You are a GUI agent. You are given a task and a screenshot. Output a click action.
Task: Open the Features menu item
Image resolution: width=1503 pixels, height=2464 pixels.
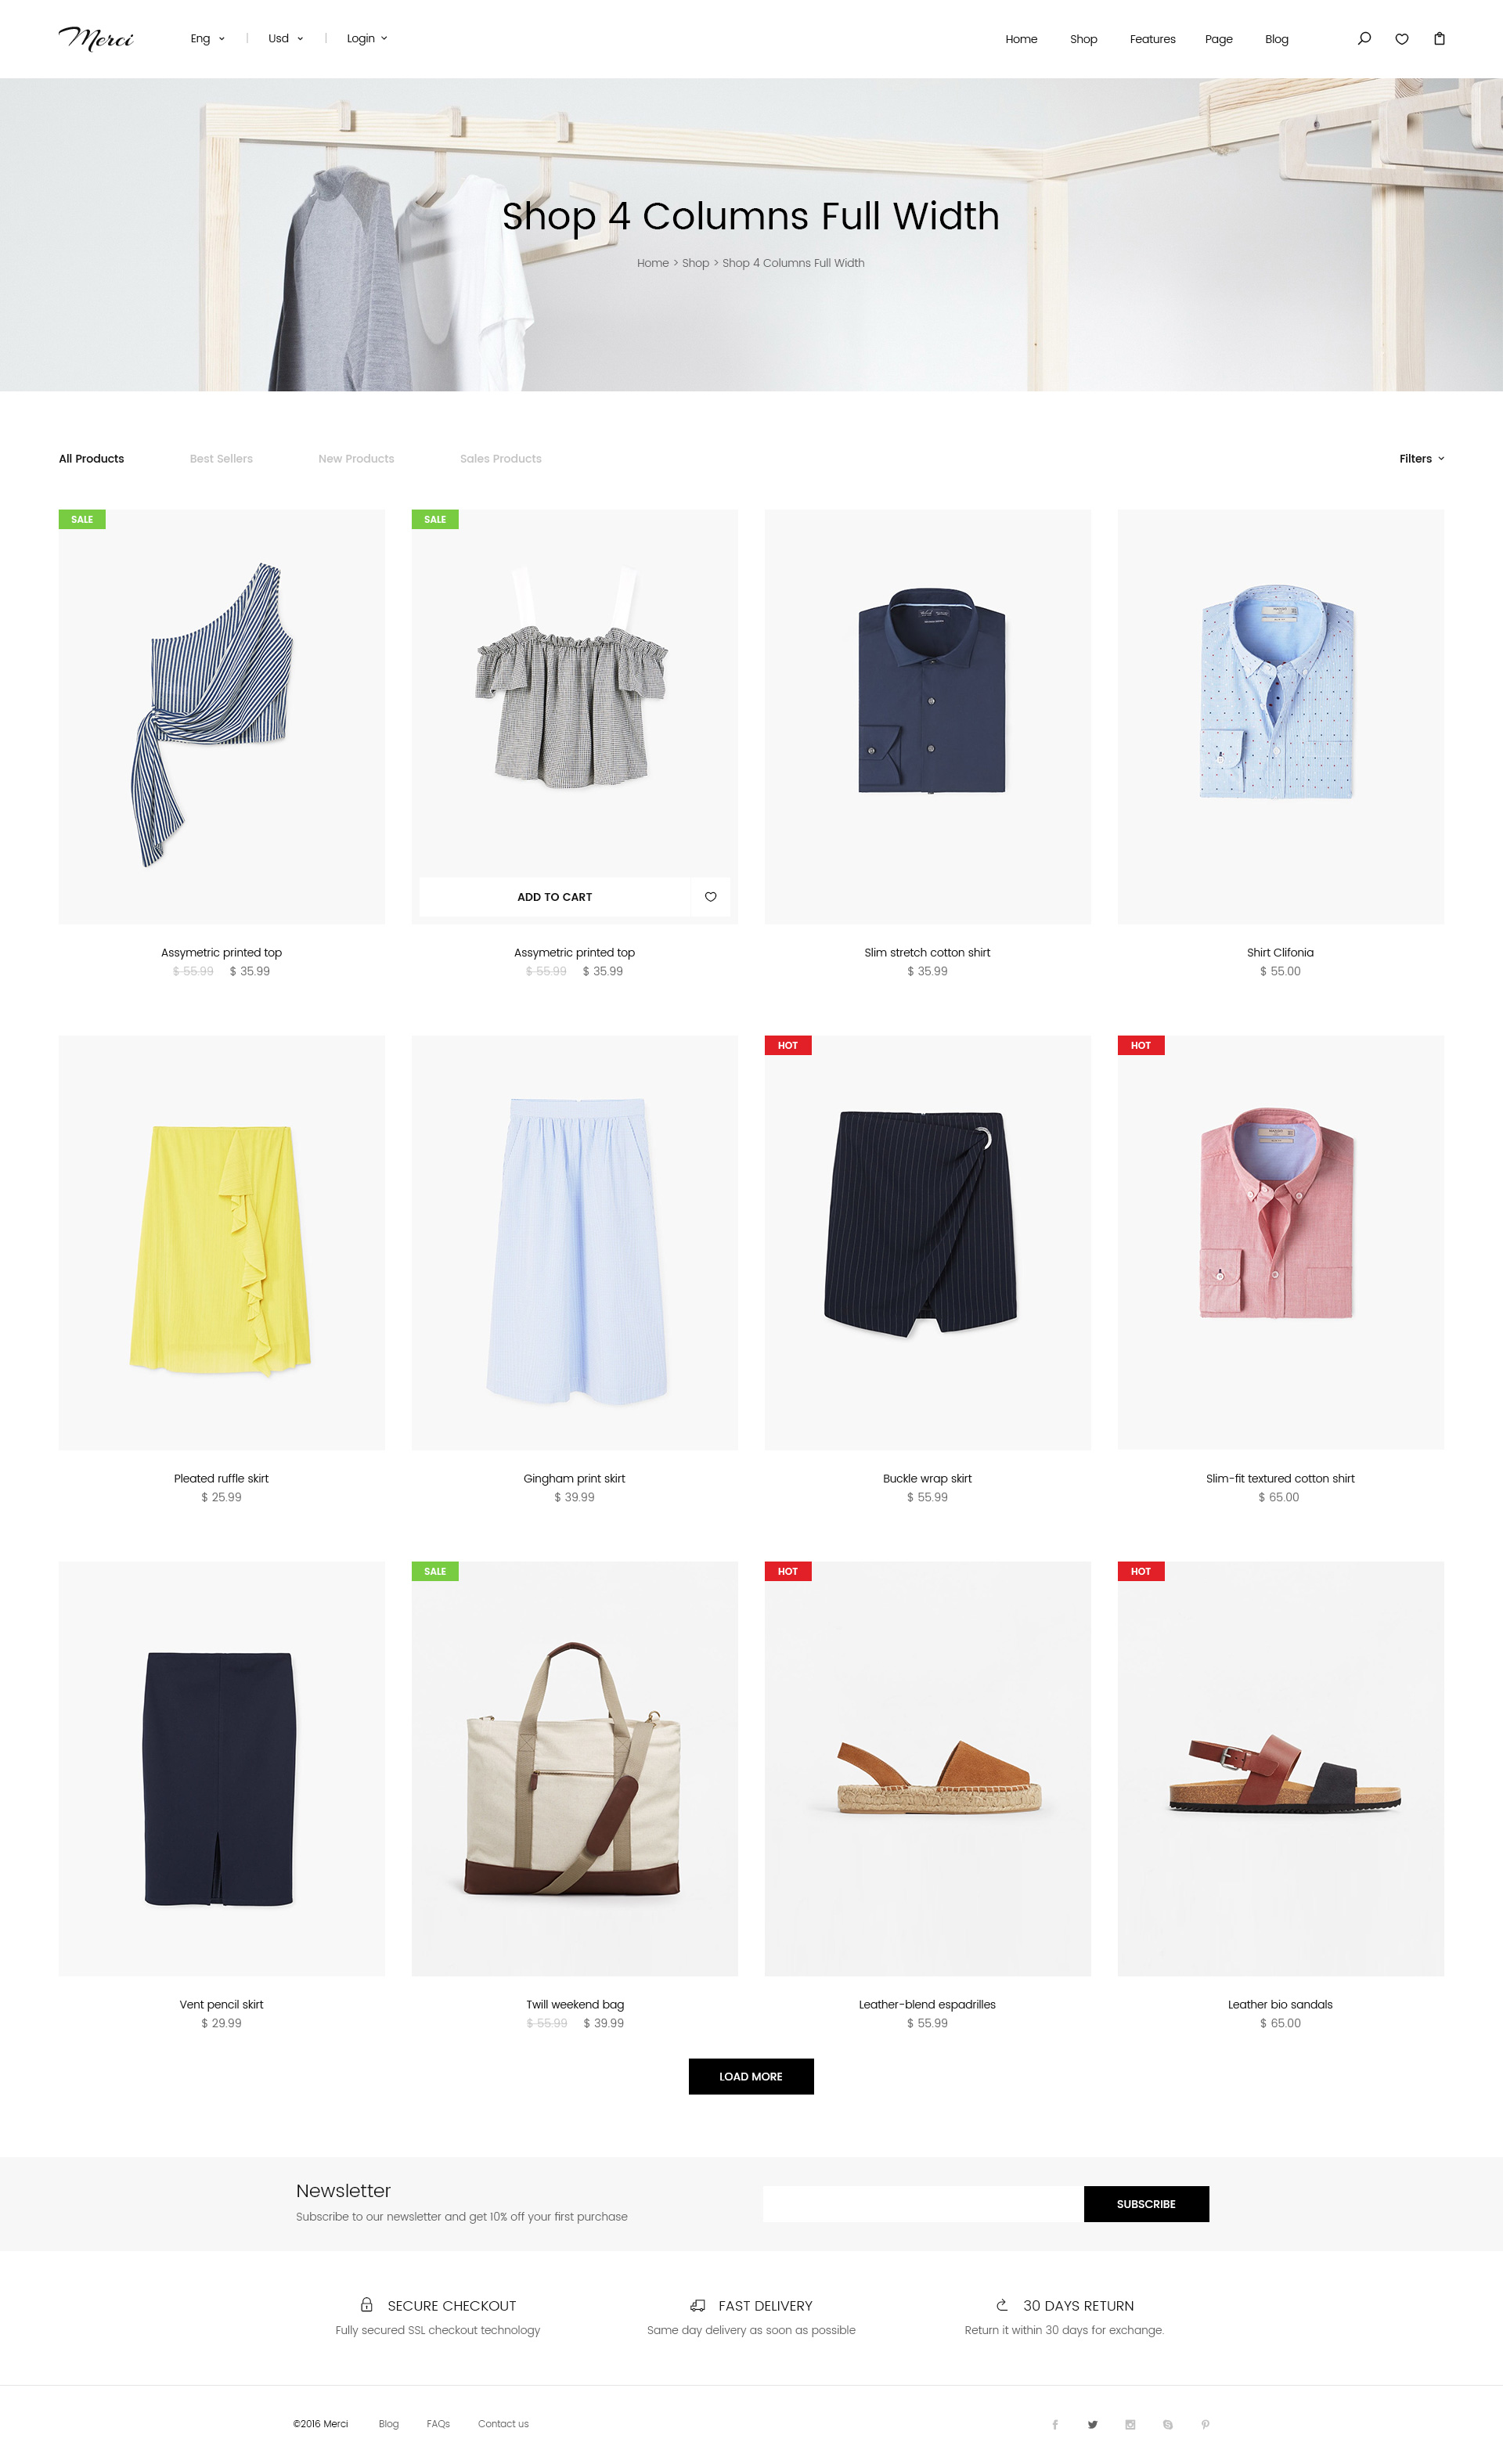(1152, 39)
